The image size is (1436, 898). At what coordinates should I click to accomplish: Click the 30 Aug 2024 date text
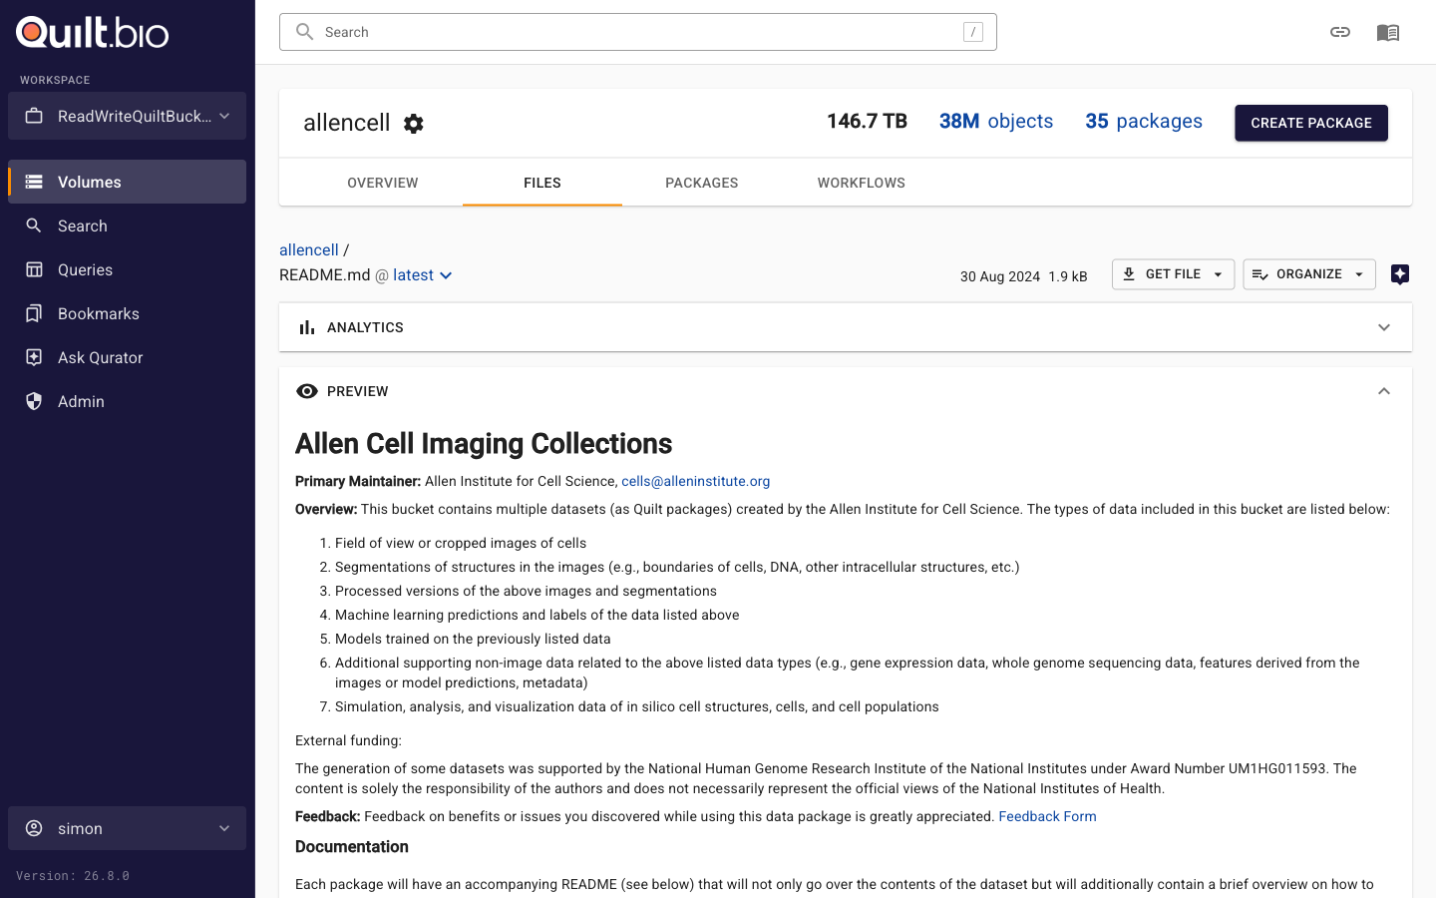[x=1000, y=276]
